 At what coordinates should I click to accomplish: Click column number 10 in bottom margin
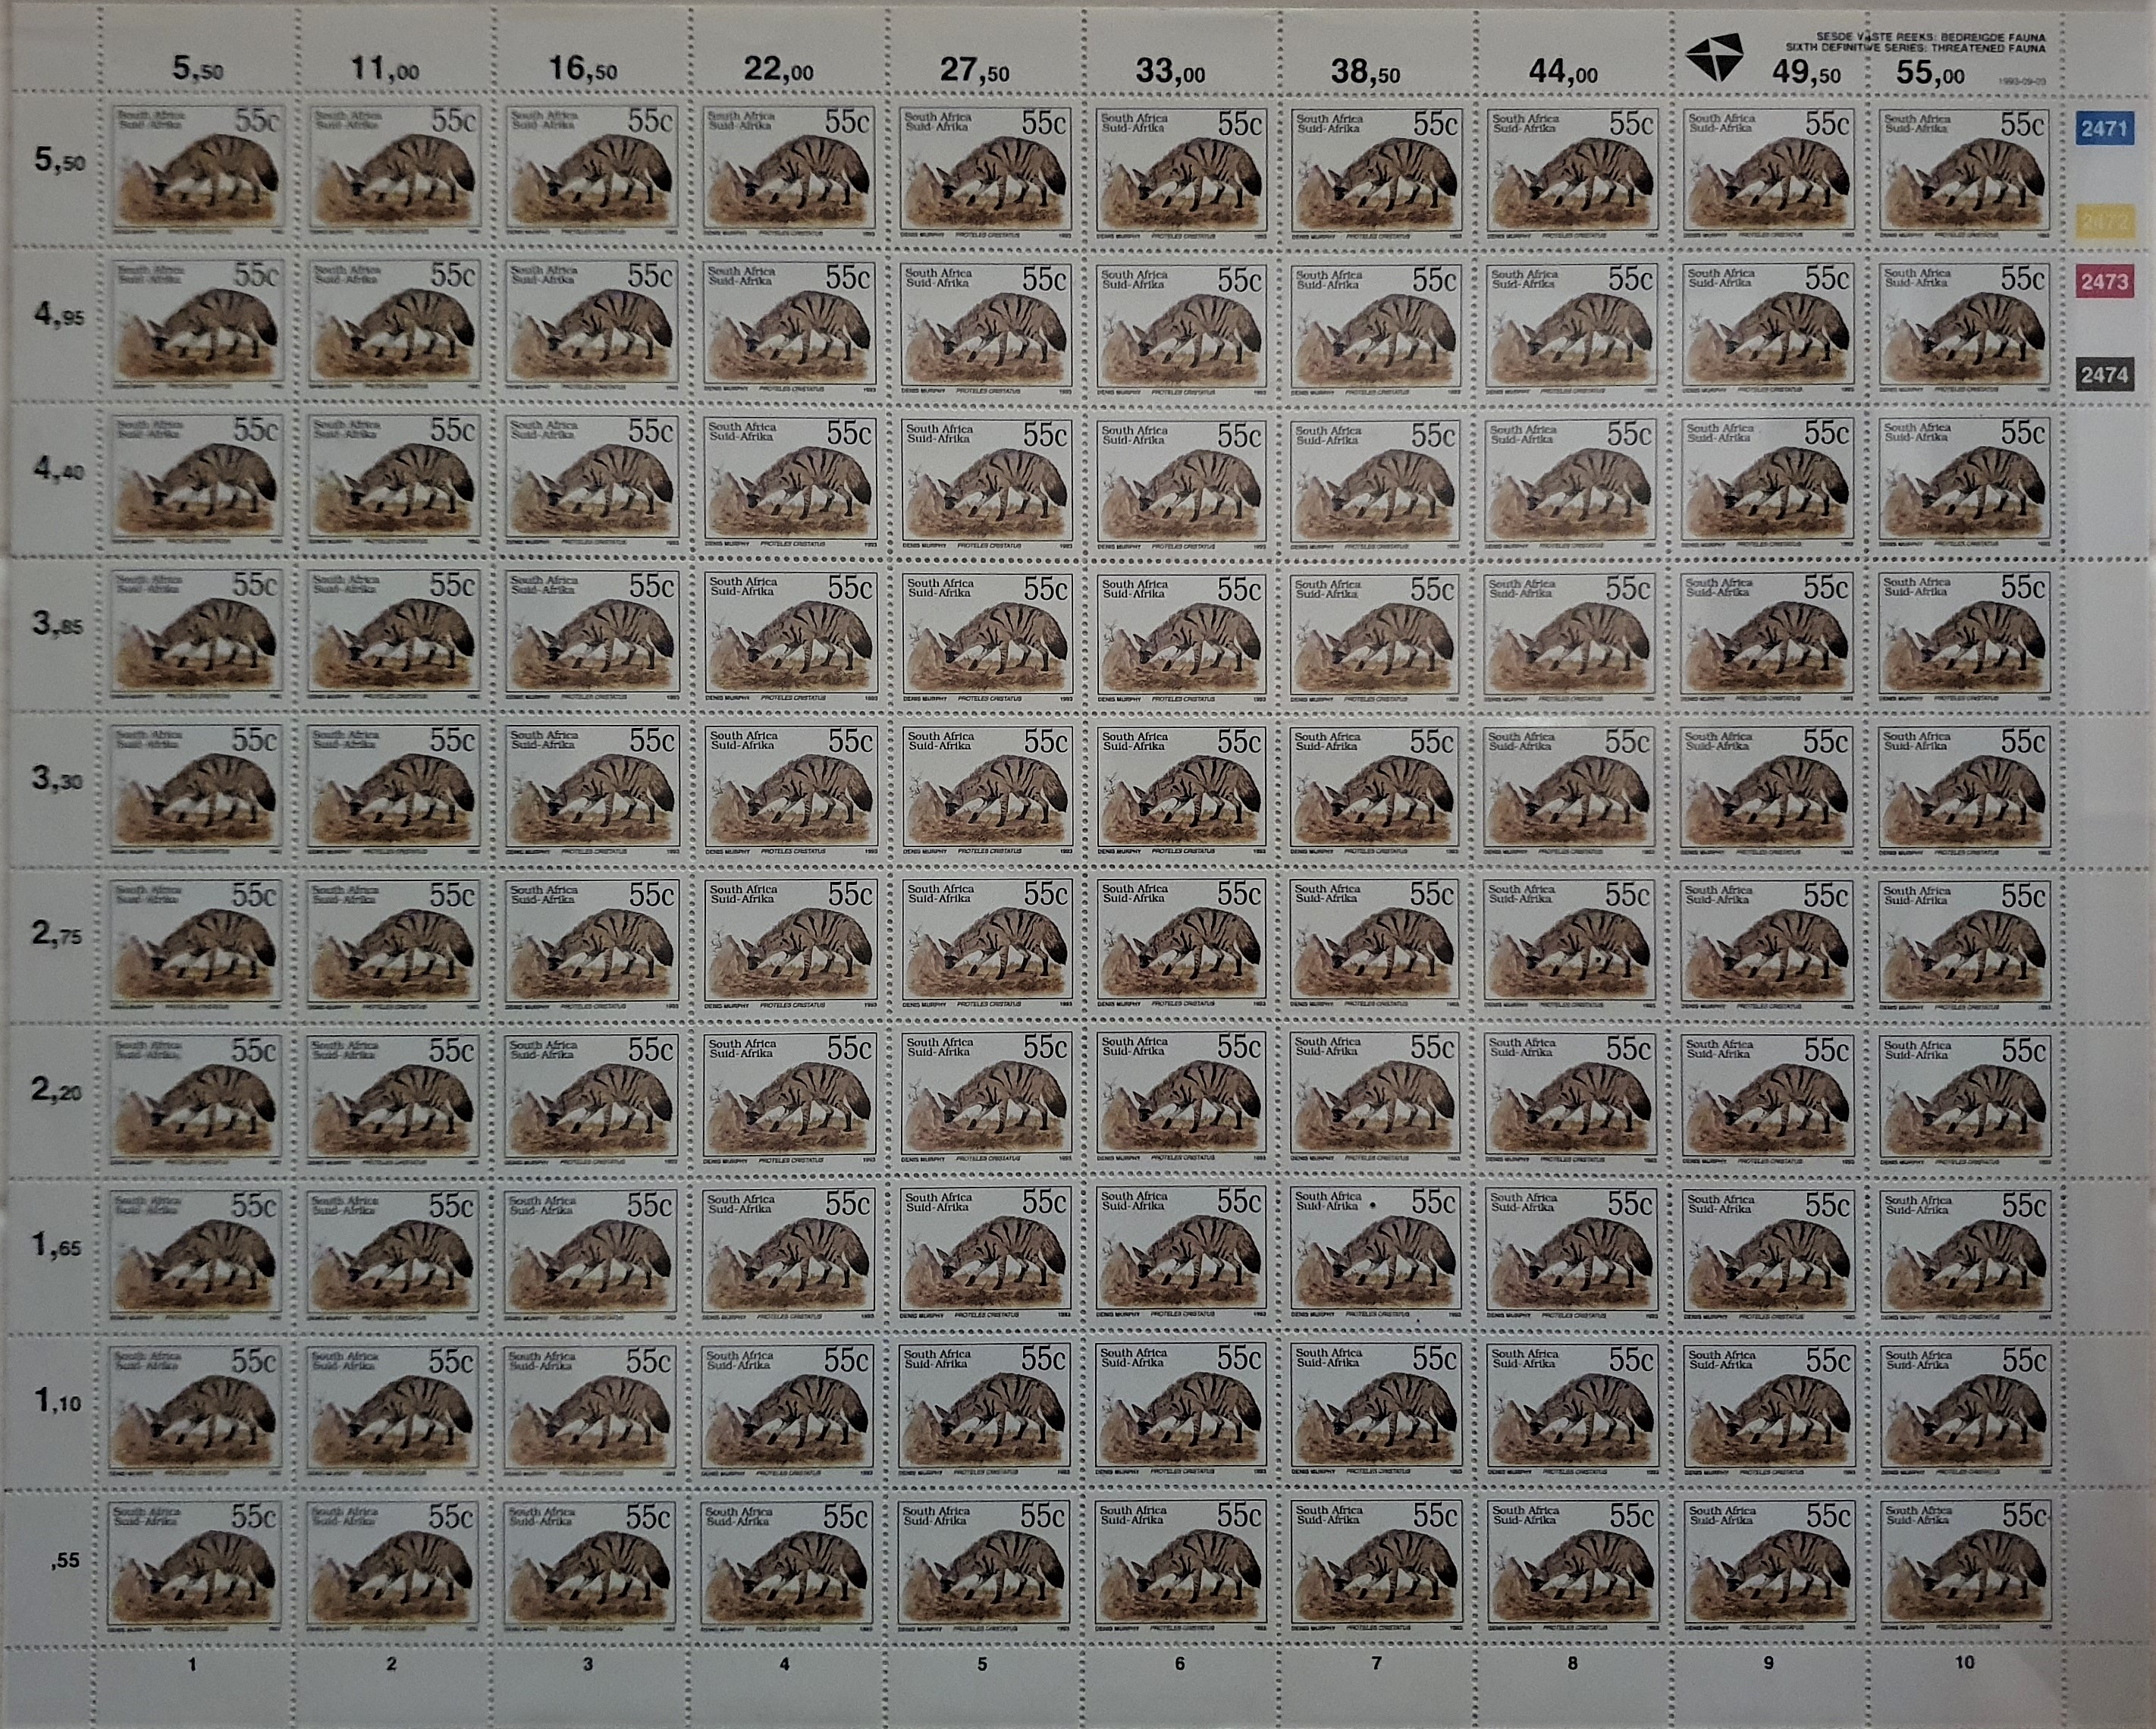click(x=1964, y=1662)
